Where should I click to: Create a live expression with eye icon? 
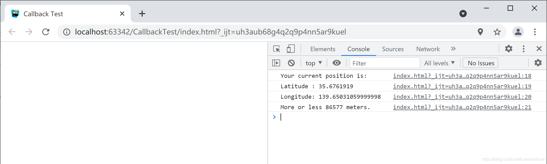[x=337, y=63]
